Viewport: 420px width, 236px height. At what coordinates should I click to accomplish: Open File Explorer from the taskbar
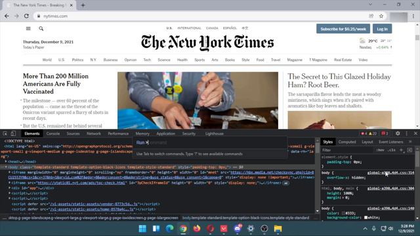click(x=278, y=229)
